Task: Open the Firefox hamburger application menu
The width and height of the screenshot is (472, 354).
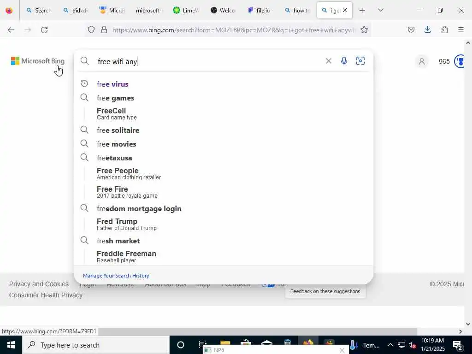Action: (x=461, y=30)
